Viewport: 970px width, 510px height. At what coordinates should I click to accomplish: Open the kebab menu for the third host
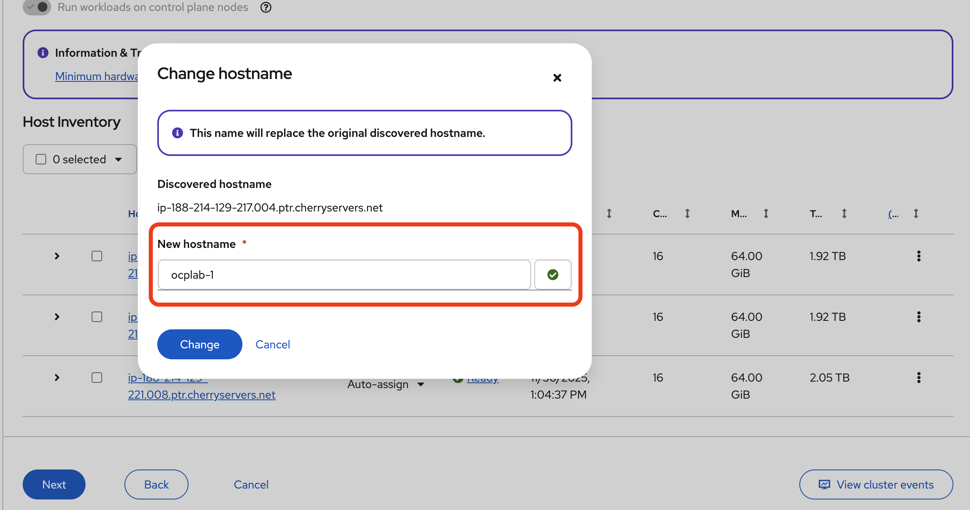(919, 378)
